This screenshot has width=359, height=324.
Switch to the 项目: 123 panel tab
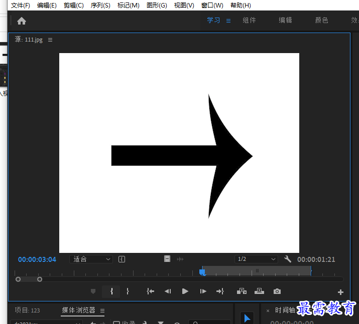coord(27,310)
